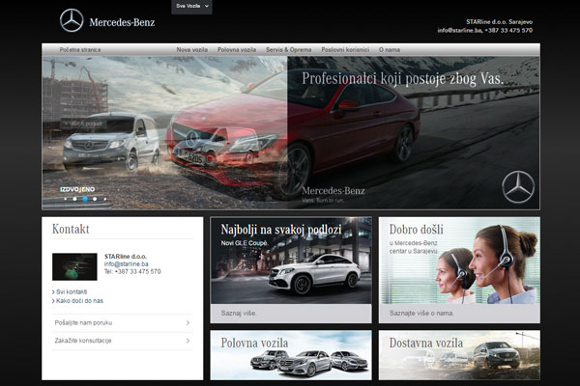Click the Profesionalci koji postoje zbog Vas headline
Screen dimensions: 580x386
402,79
